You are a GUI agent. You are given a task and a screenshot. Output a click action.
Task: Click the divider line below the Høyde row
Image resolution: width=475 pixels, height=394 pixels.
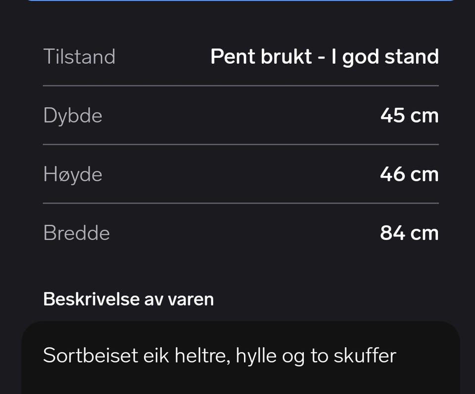click(x=241, y=203)
